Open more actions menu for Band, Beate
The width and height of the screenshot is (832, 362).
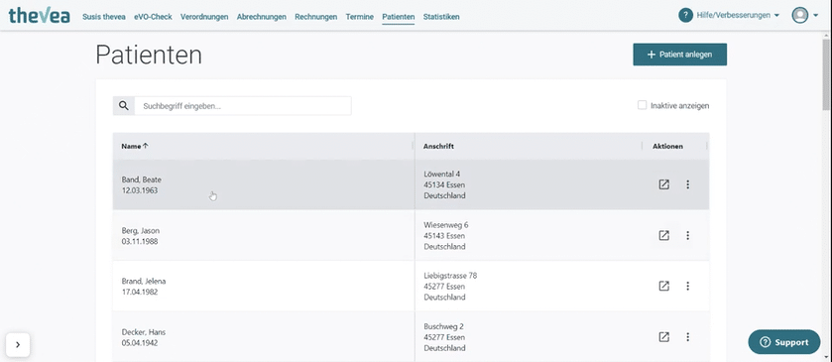(x=687, y=184)
